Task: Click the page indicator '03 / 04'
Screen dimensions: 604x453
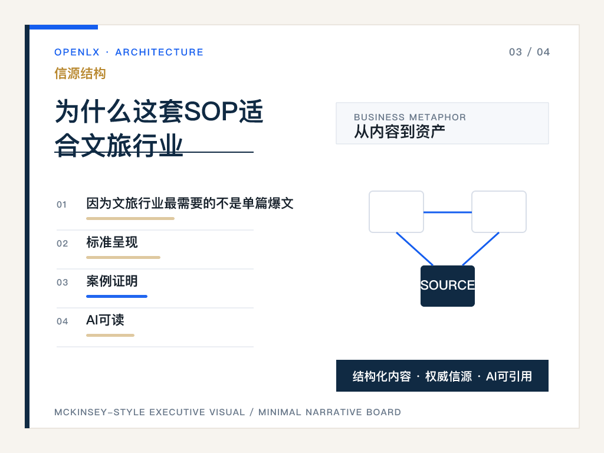Action: click(529, 52)
